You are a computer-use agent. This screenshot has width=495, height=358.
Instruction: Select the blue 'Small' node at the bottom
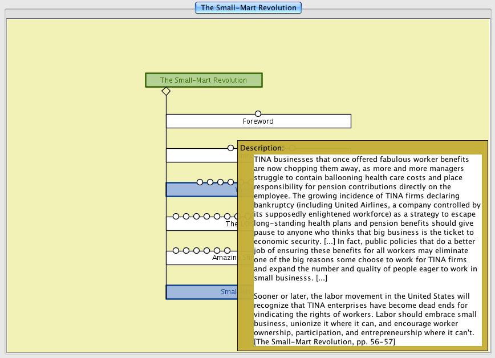pos(201,292)
